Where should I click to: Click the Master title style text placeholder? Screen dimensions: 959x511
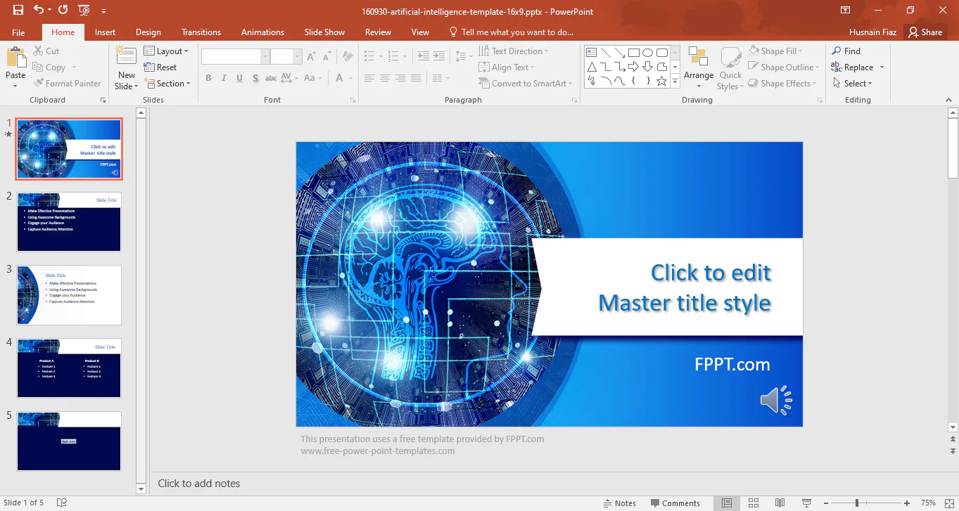[x=685, y=287]
